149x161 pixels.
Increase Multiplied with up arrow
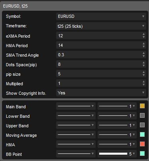[x=143, y=82]
